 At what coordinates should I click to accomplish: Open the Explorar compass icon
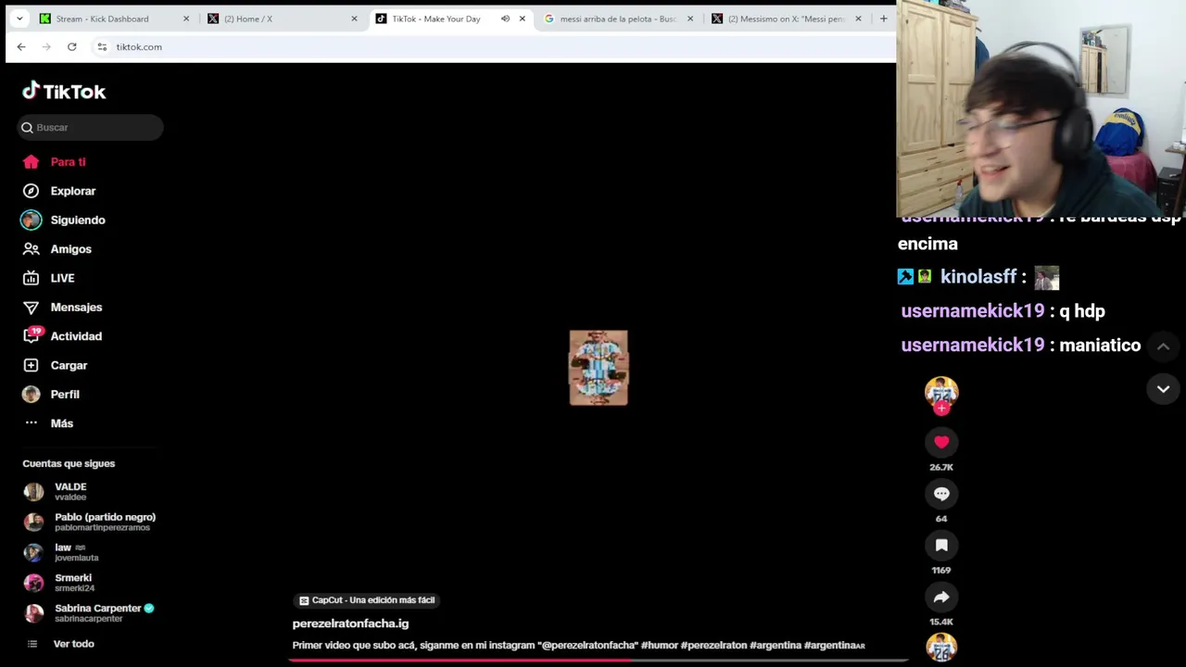pyautogui.click(x=31, y=191)
